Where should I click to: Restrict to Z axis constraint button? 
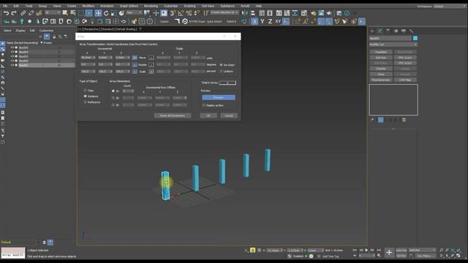tap(270, 21)
